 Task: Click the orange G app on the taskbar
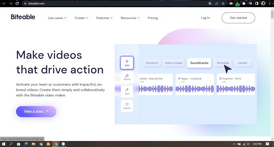[x=48, y=144]
